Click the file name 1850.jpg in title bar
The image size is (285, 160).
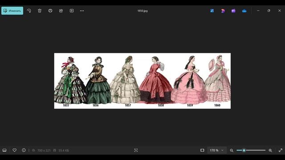pos(142,11)
